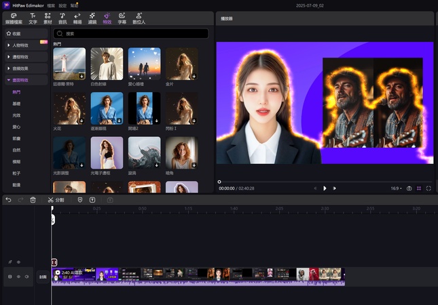
Task: Click the trash delete icon above timeline
Action: coord(33,200)
